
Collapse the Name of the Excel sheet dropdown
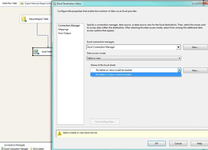coord(179,70)
